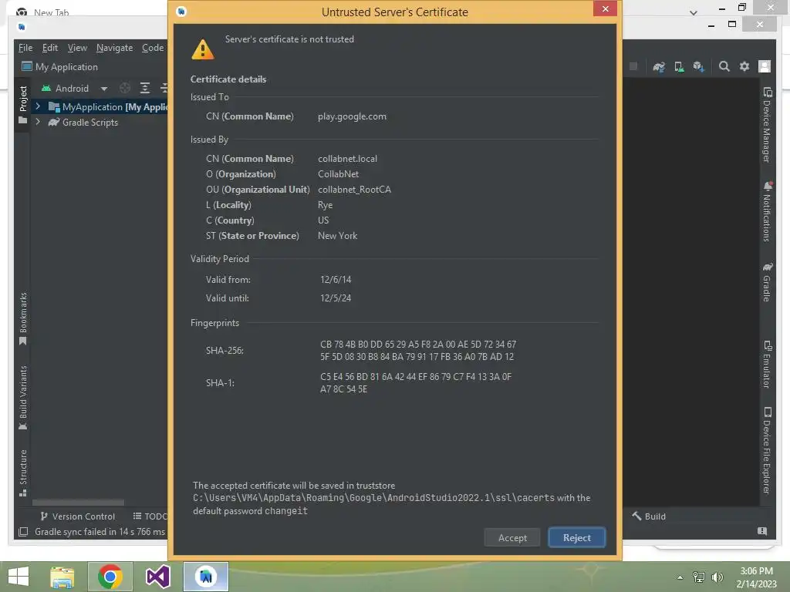Select the MyApplication module row
Viewport: 790px width, 592px height.
(x=100, y=106)
